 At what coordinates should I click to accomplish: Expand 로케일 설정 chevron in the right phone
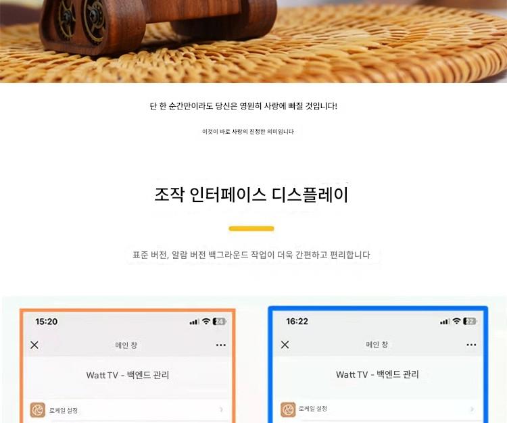472,409
